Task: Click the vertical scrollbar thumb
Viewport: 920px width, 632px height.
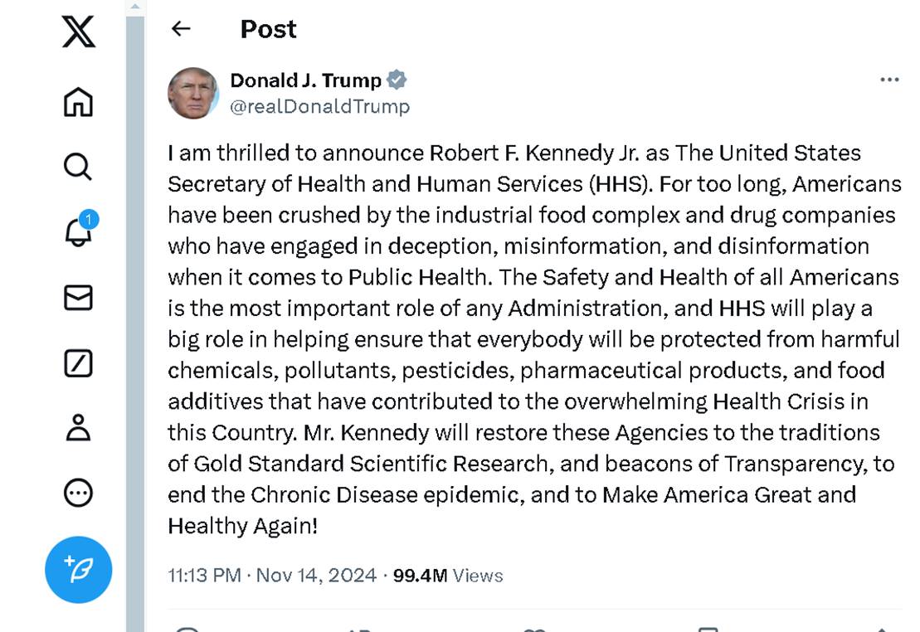Action: tap(135, 315)
